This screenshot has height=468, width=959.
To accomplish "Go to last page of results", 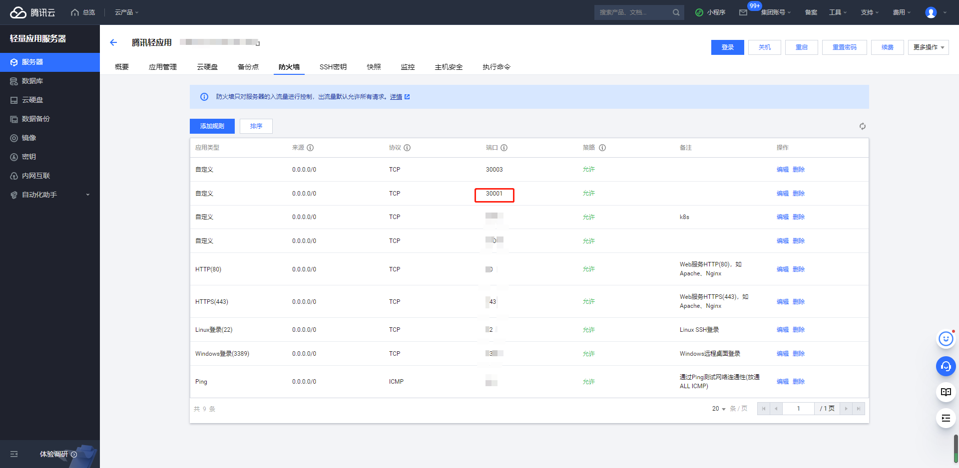I will (859, 409).
